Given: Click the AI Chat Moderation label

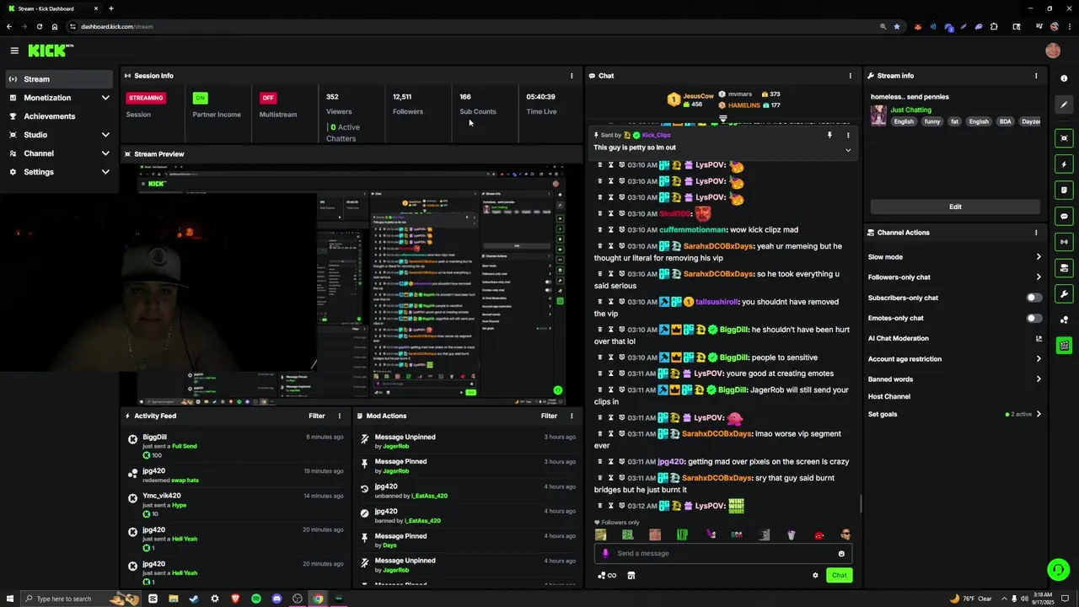Looking at the screenshot, I should [898, 339].
